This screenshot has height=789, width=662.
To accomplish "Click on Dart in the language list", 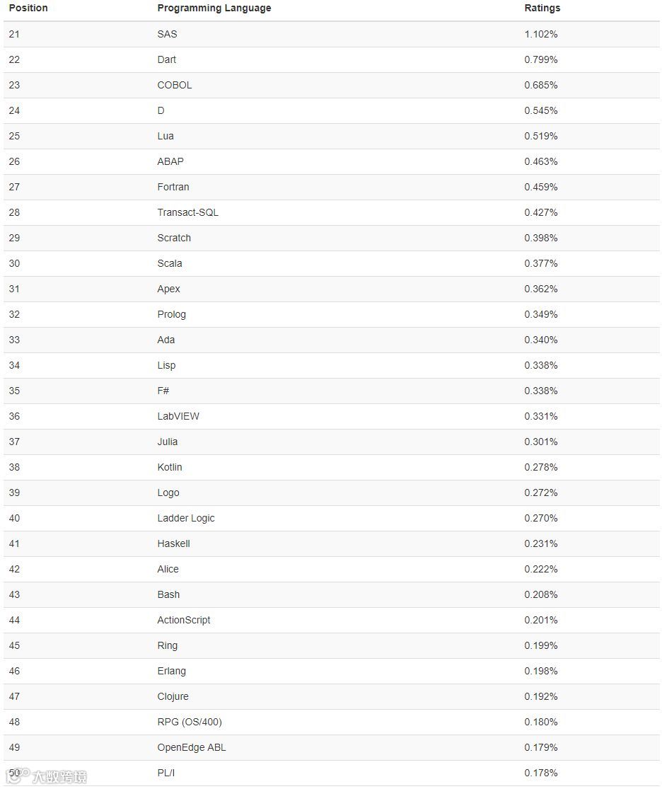I will click(166, 59).
